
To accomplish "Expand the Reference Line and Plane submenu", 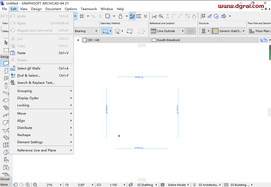I will pos(41,150).
